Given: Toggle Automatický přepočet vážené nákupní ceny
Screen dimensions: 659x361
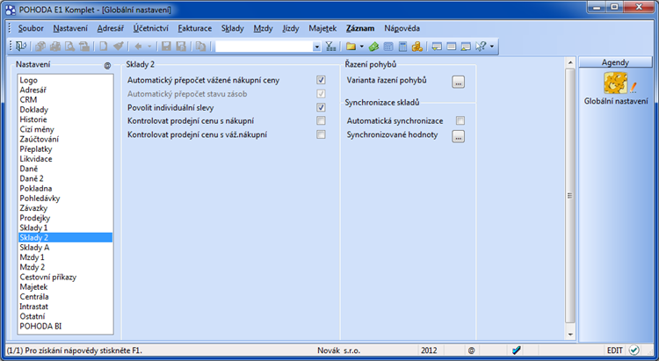Looking at the screenshot, I should tap(321, 80).
